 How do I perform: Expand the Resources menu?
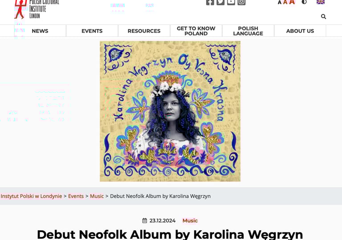click(144, 31)
